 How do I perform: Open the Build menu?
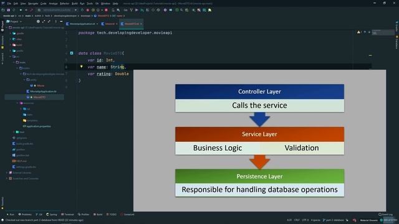75,4
